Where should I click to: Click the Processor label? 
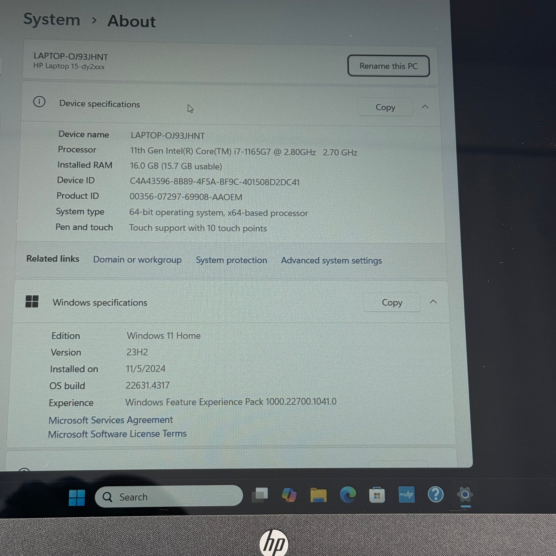(77, 149)
